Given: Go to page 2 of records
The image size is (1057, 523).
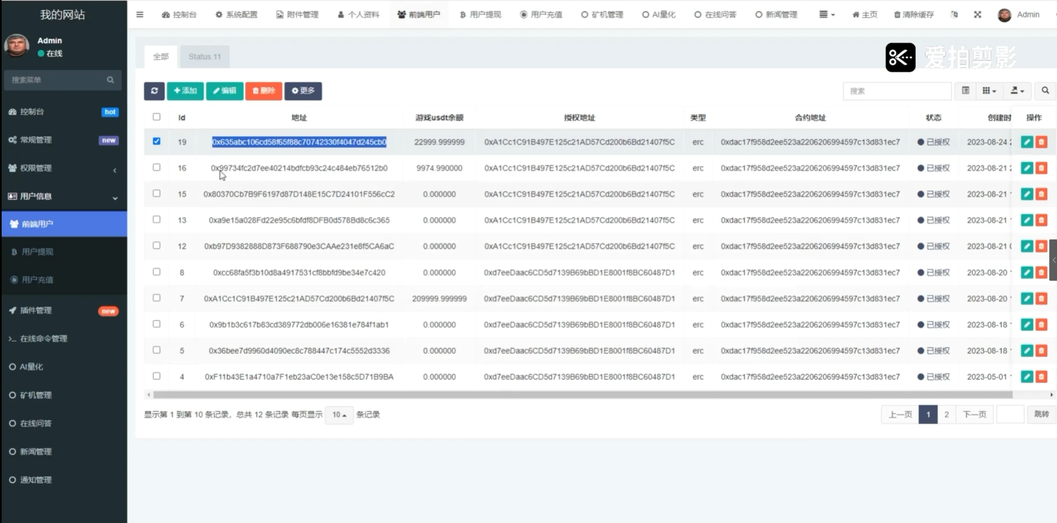Looking at the screenshot, I should [x=946, y=414].
